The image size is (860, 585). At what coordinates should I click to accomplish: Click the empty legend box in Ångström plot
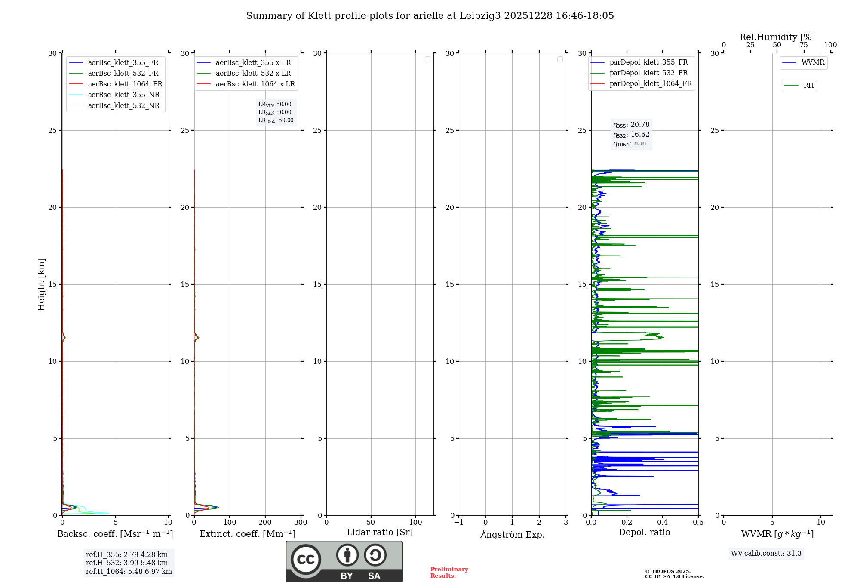560,59
